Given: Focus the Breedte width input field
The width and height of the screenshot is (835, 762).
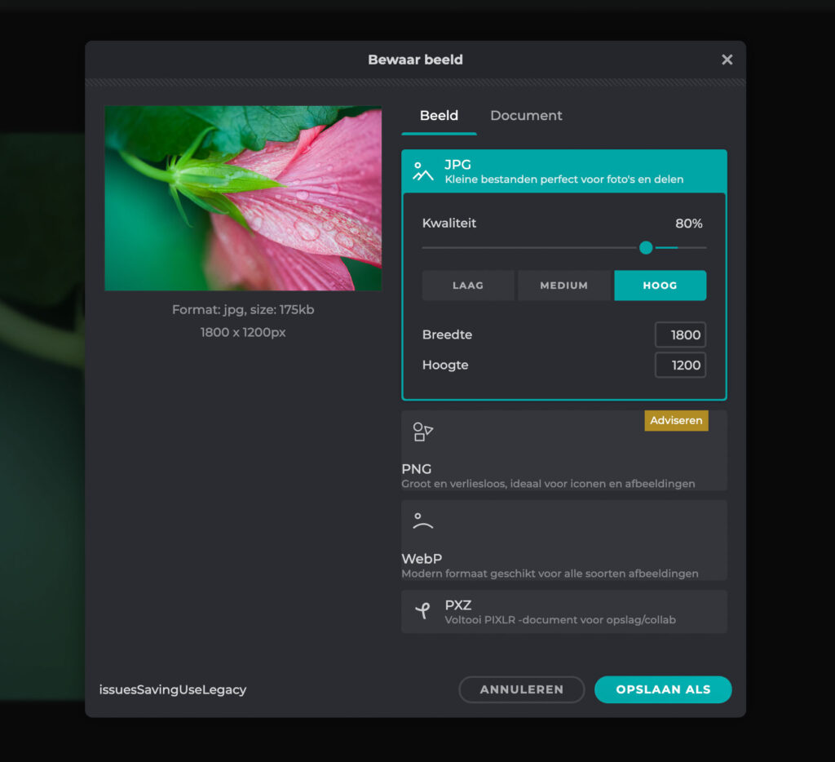Looking at the screenshot, I should point(680,334).
